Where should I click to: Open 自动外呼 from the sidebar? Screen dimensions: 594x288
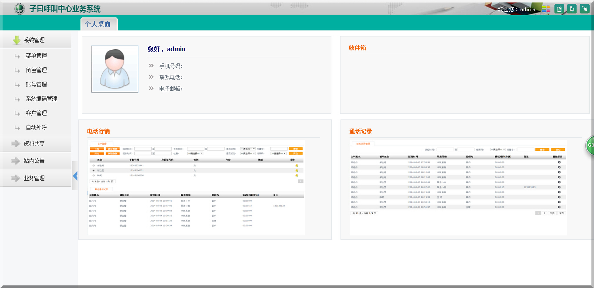click(36, 127)
